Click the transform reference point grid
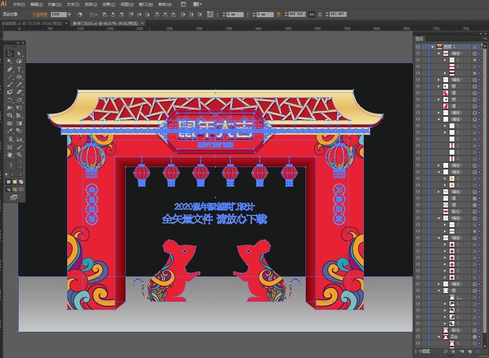Screen dimensions: 489x358 pos(210,14)
